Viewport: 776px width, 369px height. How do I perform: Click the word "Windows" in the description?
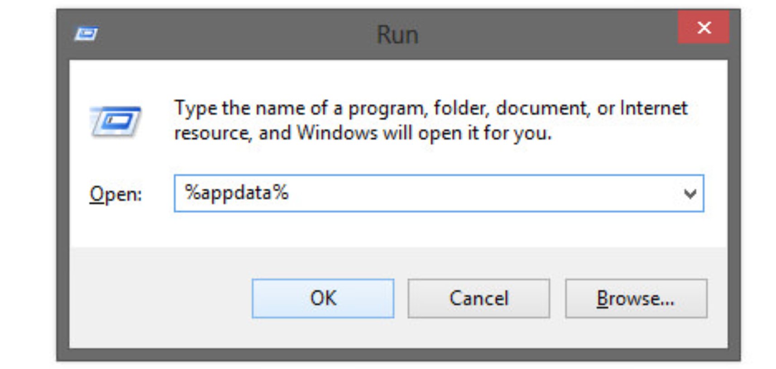click(x=337, y=133)
